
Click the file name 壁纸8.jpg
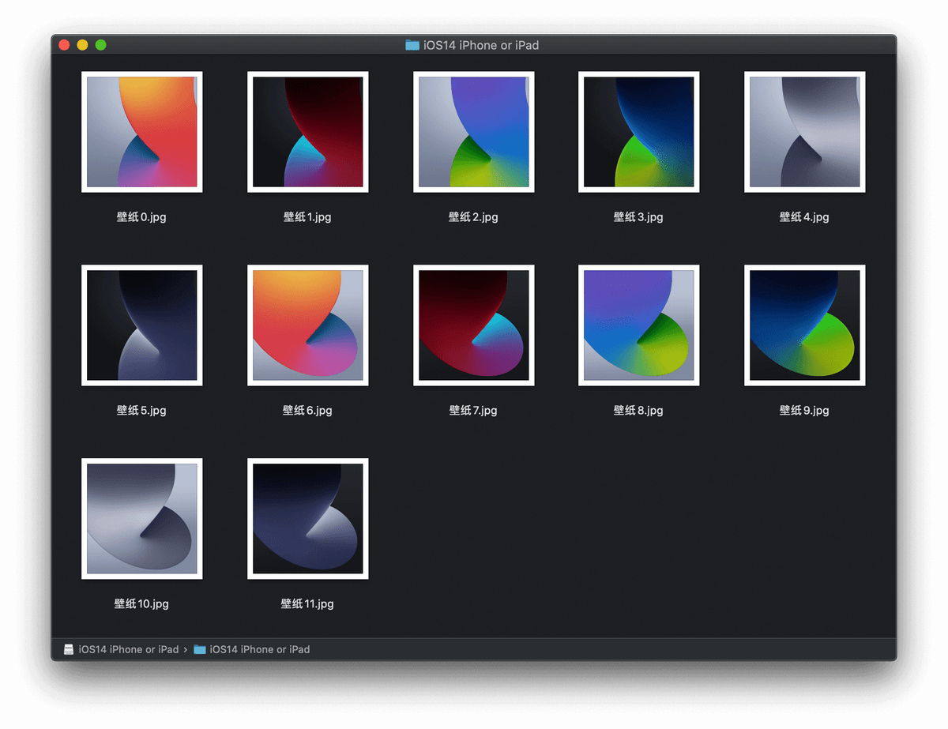pos(638,411)
